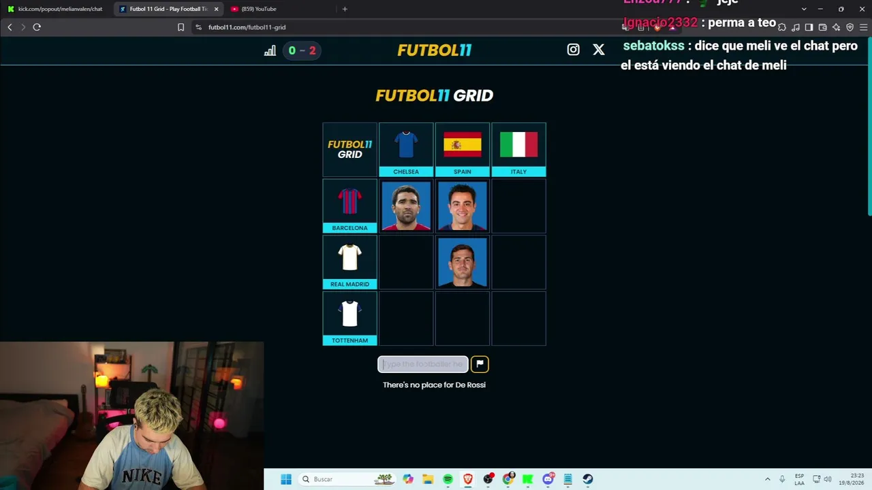Click the 0 – 2 score indicator

point(302,50)
